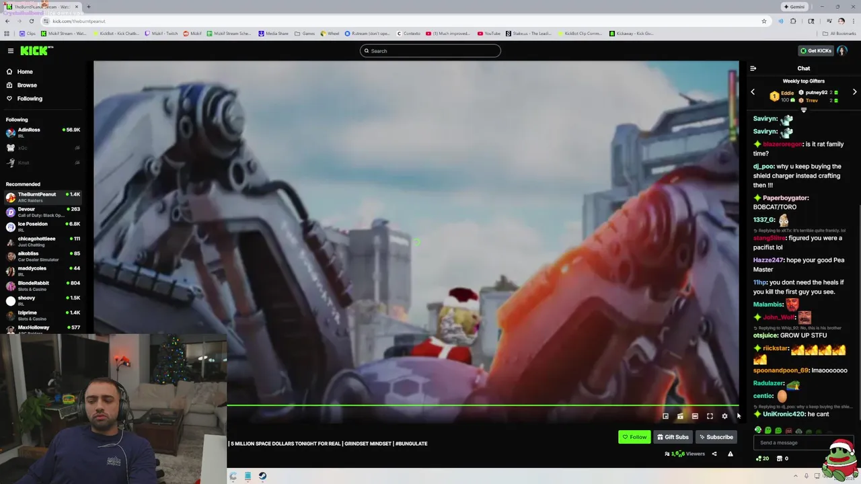The height and width of the screenshot is (484, 861).
Task: Open Chrome apps grid in bookmarks bar
Action: (x=7, y=33)
